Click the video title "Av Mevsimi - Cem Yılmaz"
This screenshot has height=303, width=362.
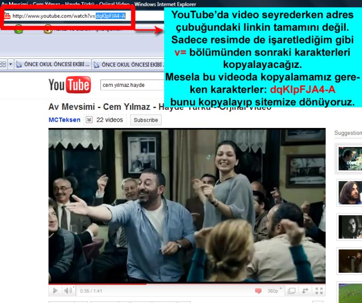tap(99, 107)
